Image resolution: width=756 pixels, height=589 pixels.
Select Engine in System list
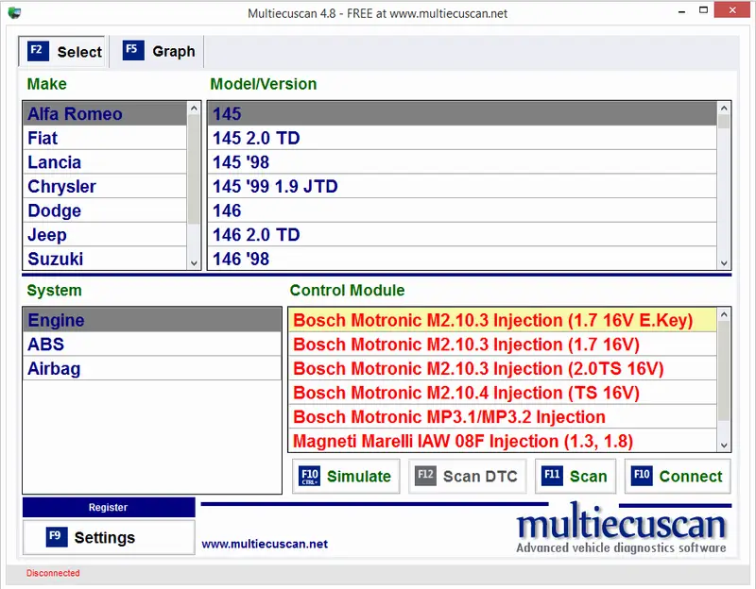pyautogui.click(x=152, y=320)
